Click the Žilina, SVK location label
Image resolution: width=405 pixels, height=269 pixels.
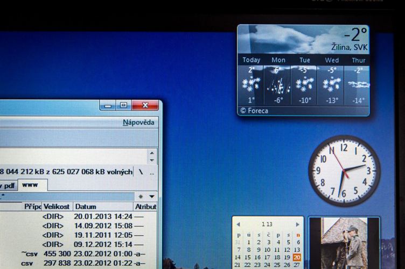pos(349,47)
